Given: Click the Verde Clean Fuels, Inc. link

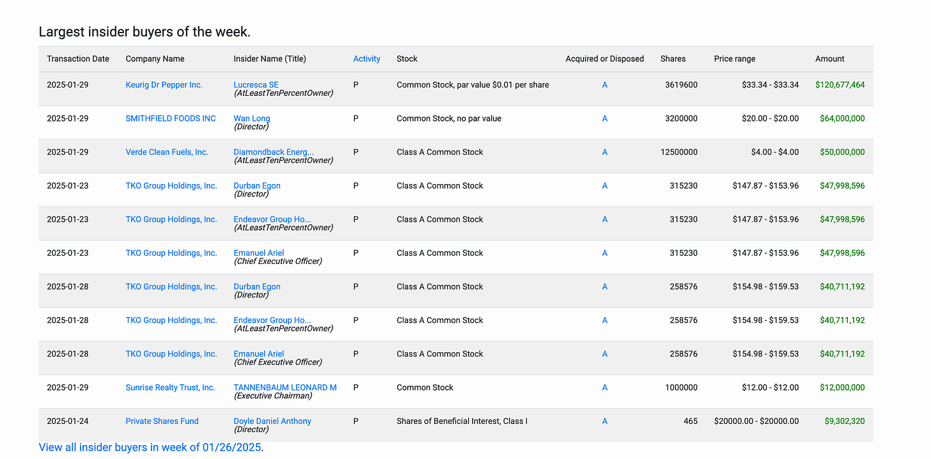Looking at the screenshot, I should click(x=167, y=152).
